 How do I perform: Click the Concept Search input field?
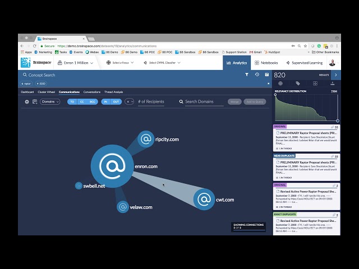[x=133, y=75]
